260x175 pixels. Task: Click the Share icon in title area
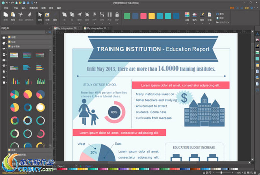(x=242, y=8)
